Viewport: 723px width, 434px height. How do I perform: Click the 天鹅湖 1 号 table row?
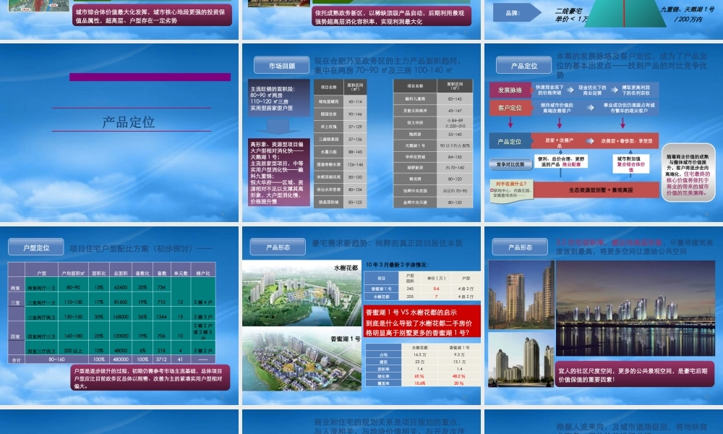pos(433,145)
